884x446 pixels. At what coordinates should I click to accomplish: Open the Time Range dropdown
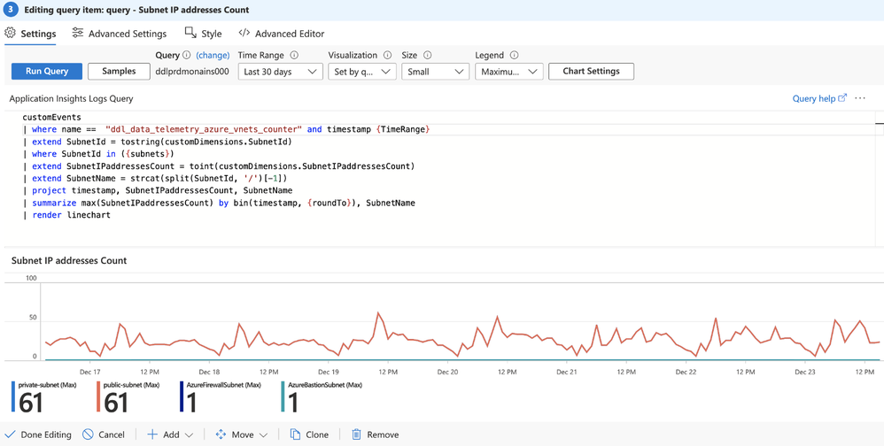pyautogui.click(x=280, y=72)
